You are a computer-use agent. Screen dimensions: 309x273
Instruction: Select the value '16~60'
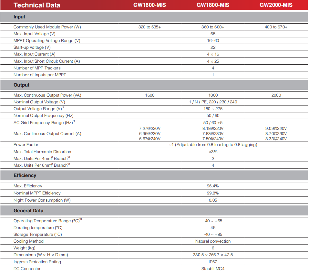coord(213,41)
